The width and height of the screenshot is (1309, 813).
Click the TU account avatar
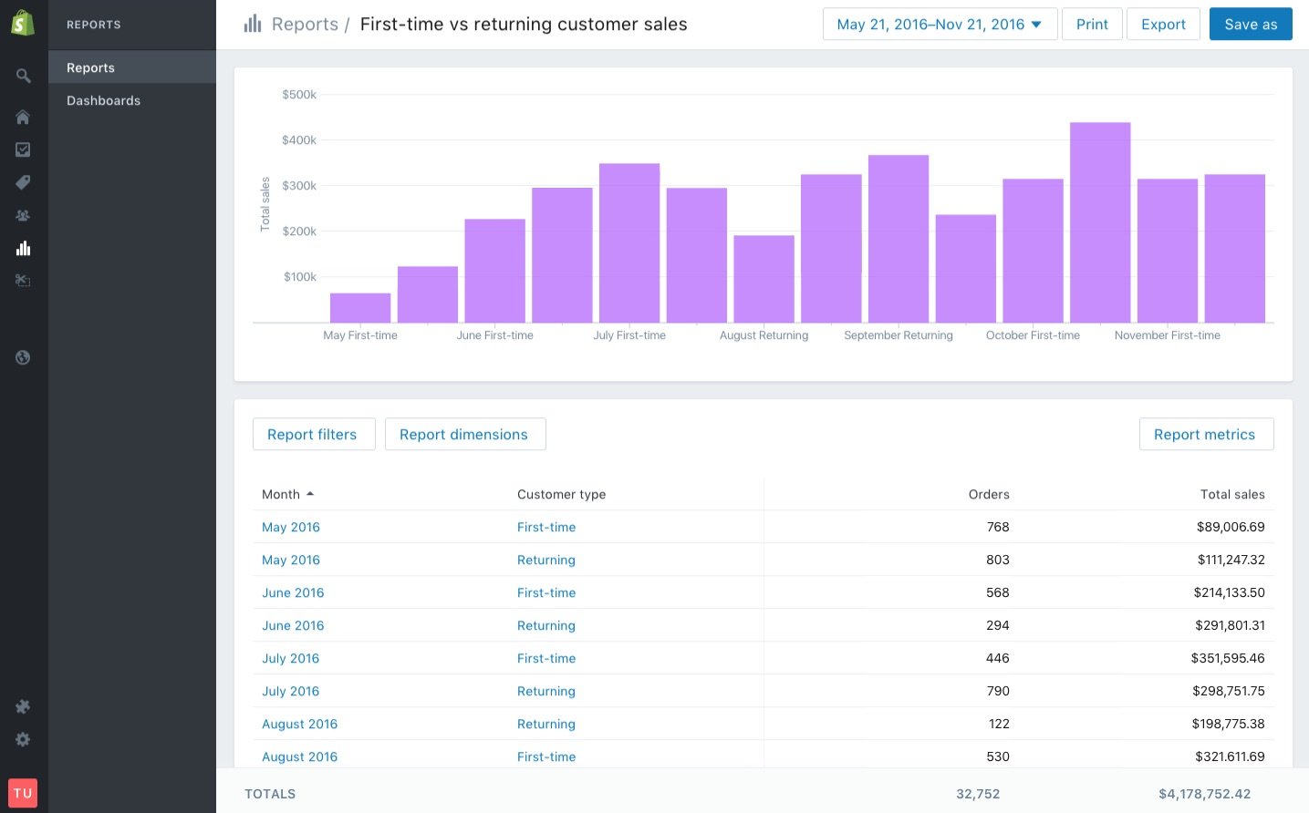coord(23,793)
